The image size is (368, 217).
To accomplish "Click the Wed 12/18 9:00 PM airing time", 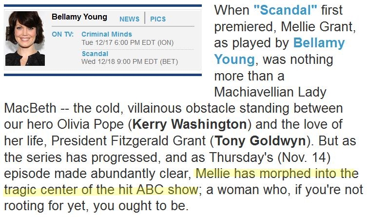I will click(x=129, y=61).
